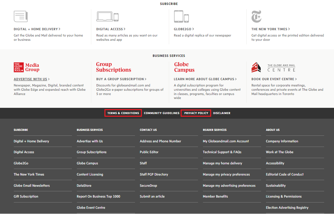The width and height of the screenshot is (334, 214).
Task: Click the Disclaimer footer link
Action: pos(222,113)
